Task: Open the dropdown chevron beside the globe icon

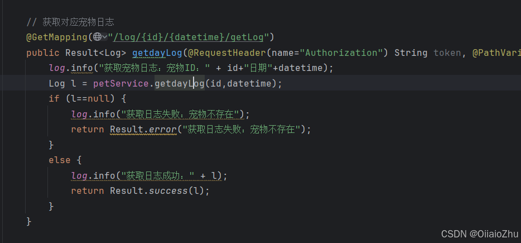Action: pyautogui.click(x=105, y=37)
